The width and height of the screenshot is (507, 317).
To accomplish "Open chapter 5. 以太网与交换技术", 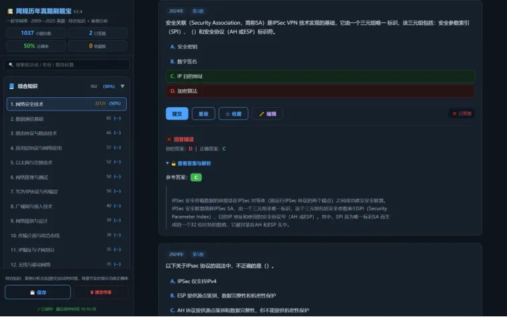I will 66,162.
